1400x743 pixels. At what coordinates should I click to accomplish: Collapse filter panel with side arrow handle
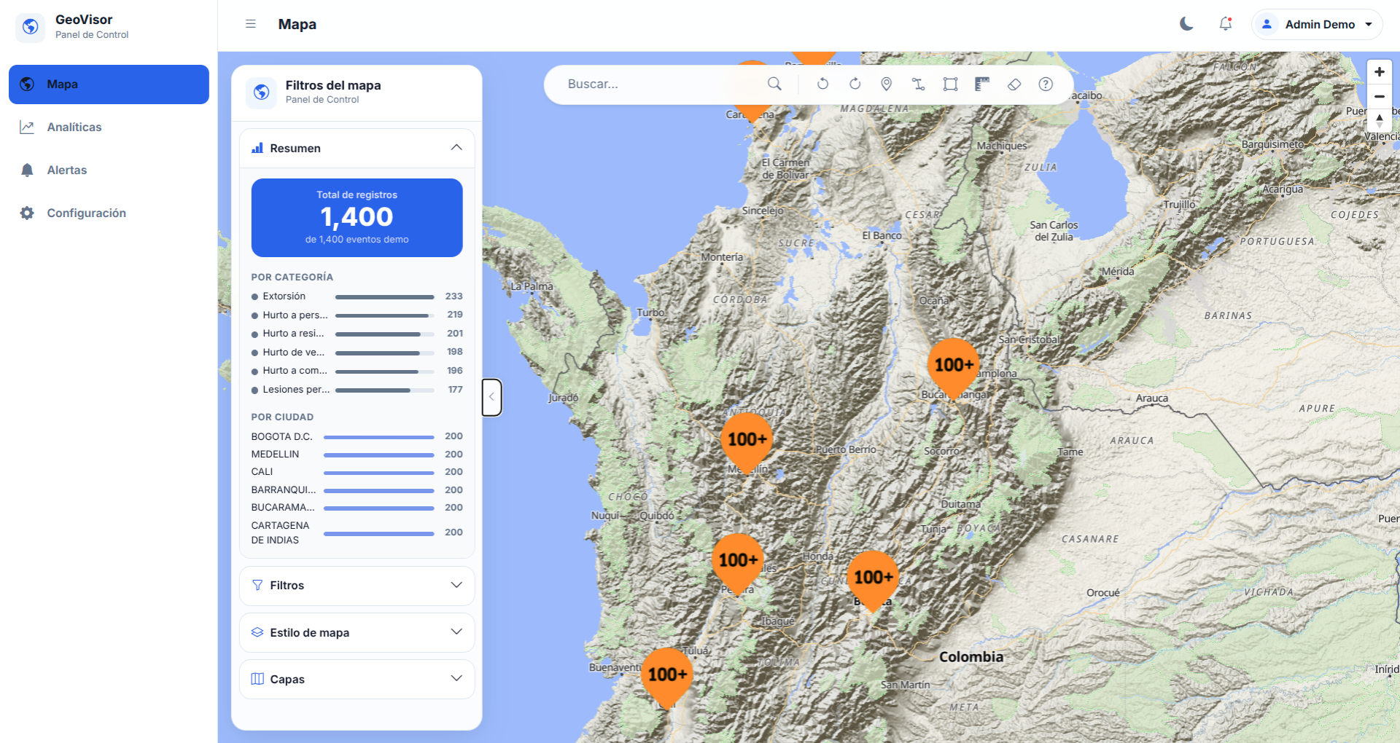(491, 397)
